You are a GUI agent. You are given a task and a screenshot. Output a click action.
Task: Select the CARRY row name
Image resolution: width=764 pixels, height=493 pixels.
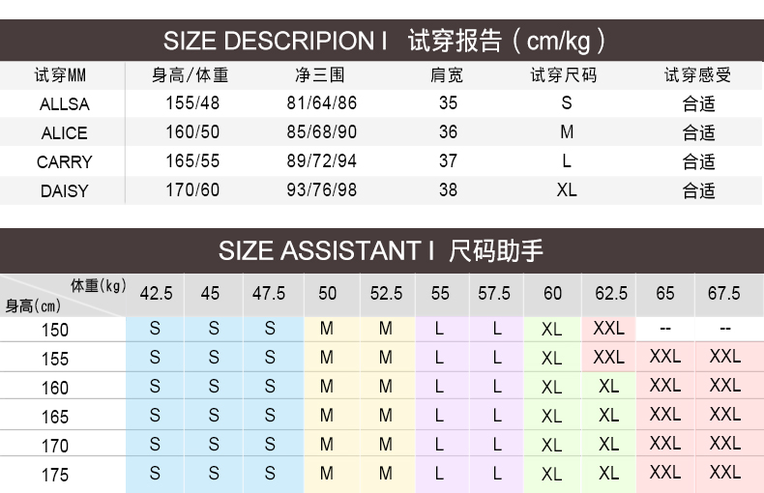pos(64,162)
